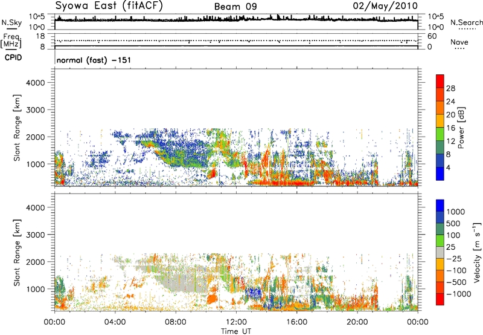
Task: Click the blue top of the velocity colorbar
Action: [440, 206]
